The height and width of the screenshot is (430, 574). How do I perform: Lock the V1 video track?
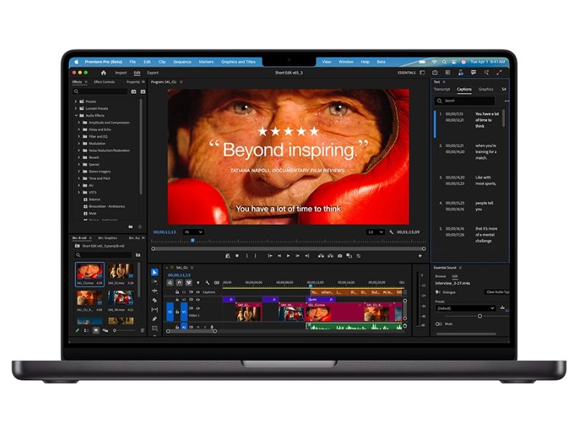177,312
